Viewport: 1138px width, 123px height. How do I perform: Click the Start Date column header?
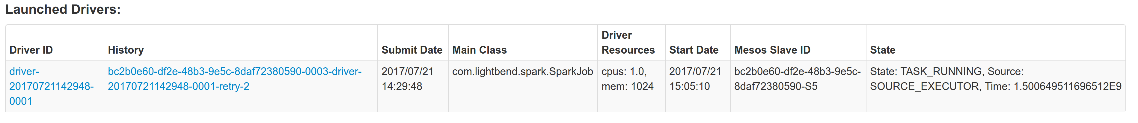click(694, 50)
